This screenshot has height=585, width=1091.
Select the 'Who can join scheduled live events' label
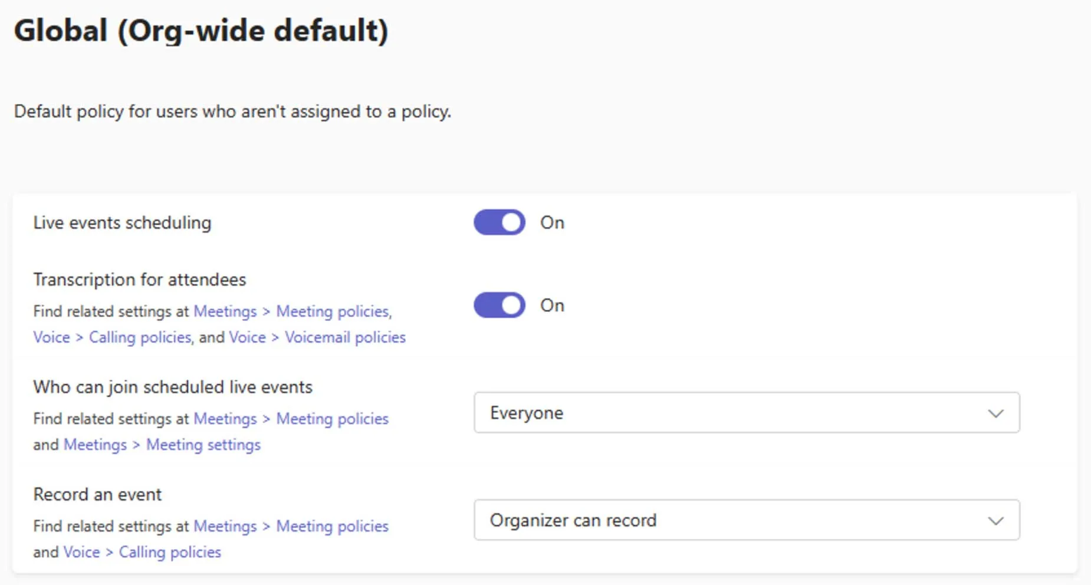click(173, 387)
